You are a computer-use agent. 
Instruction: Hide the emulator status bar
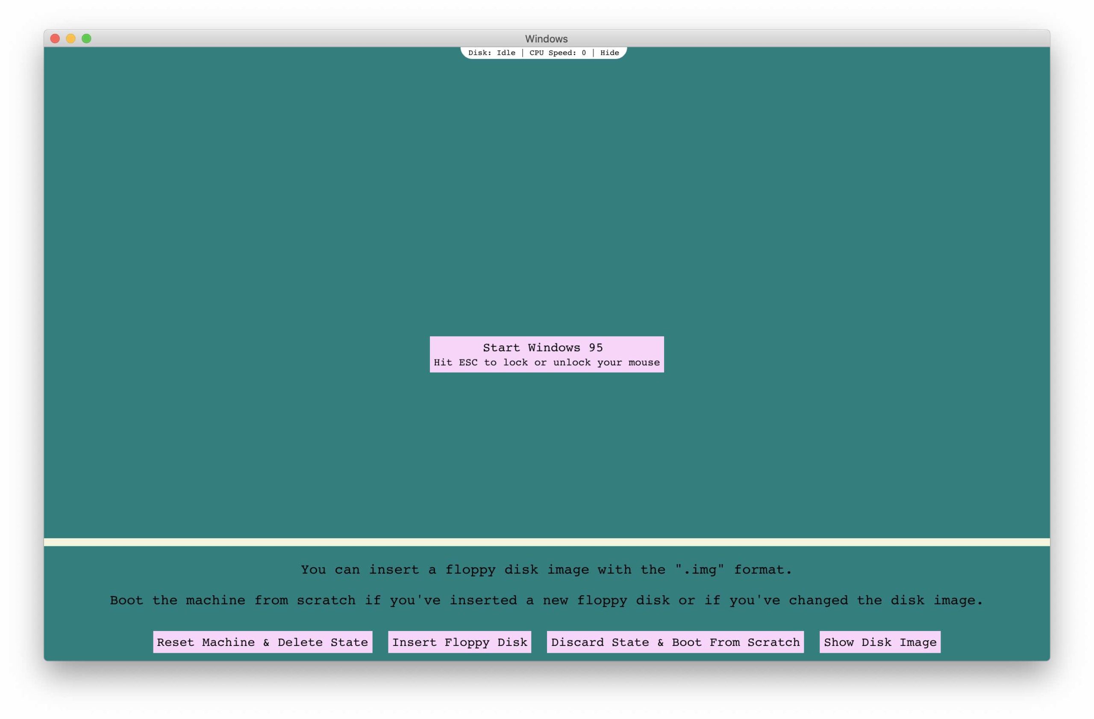pyautogui.click(x=609, y=53)
